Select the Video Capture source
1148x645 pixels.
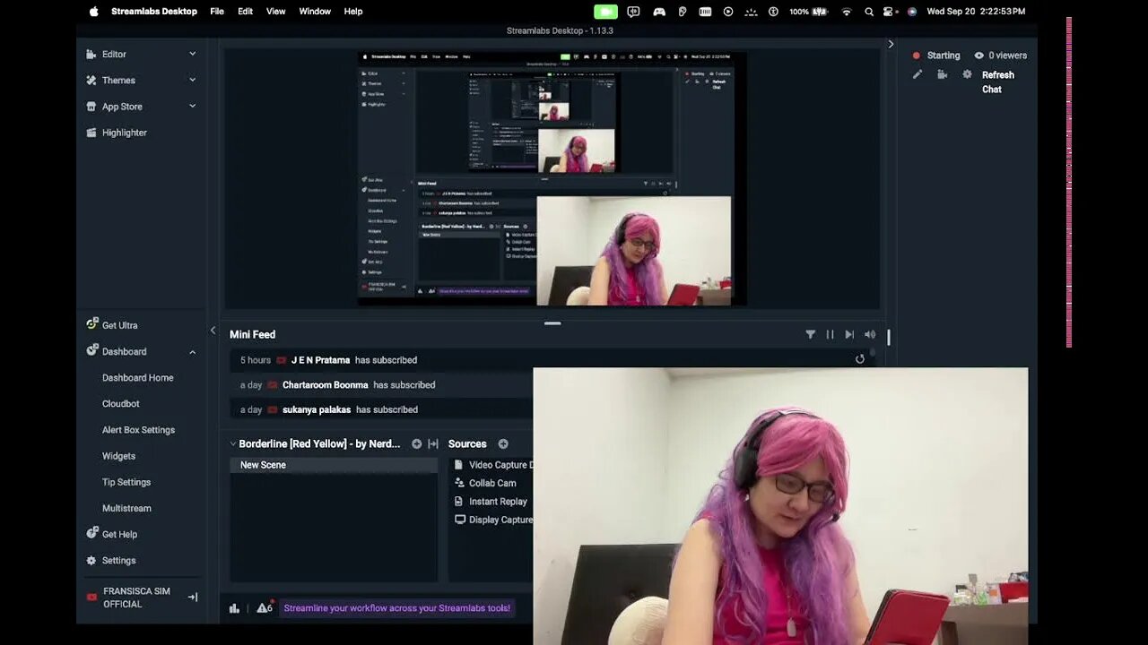click(491, 465)
